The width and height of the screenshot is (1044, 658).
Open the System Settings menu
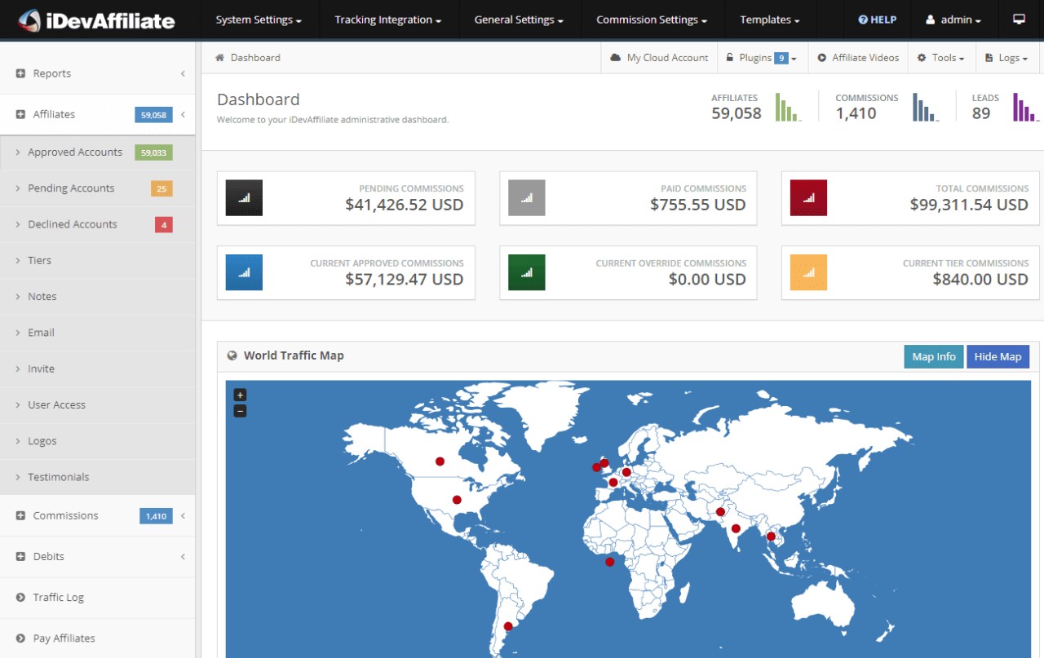pyautogui.click(x=258, y=20)
